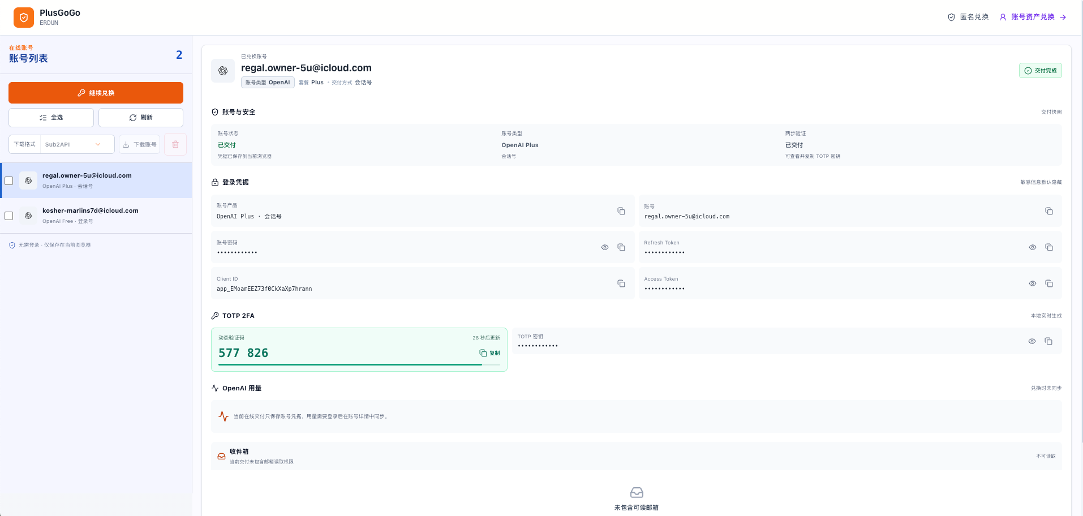Viewport: 1083px width, 516px height.
Task: Click the shield icon beside 账号与安全
Action: tap(215, 112)
